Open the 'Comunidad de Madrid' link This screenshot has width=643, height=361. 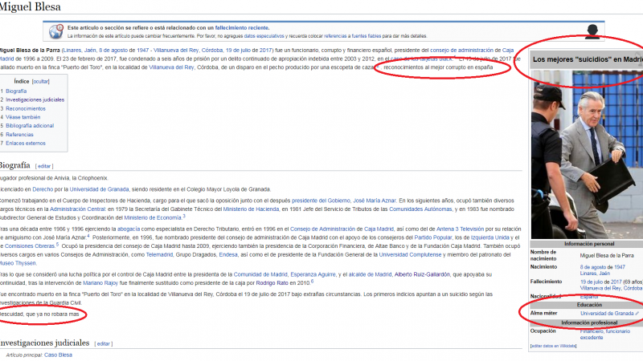click(x=260, y=274)
